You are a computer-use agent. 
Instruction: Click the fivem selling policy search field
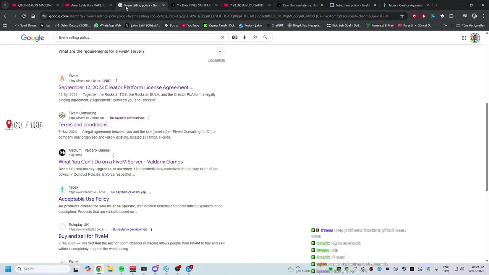pos(138,37)
